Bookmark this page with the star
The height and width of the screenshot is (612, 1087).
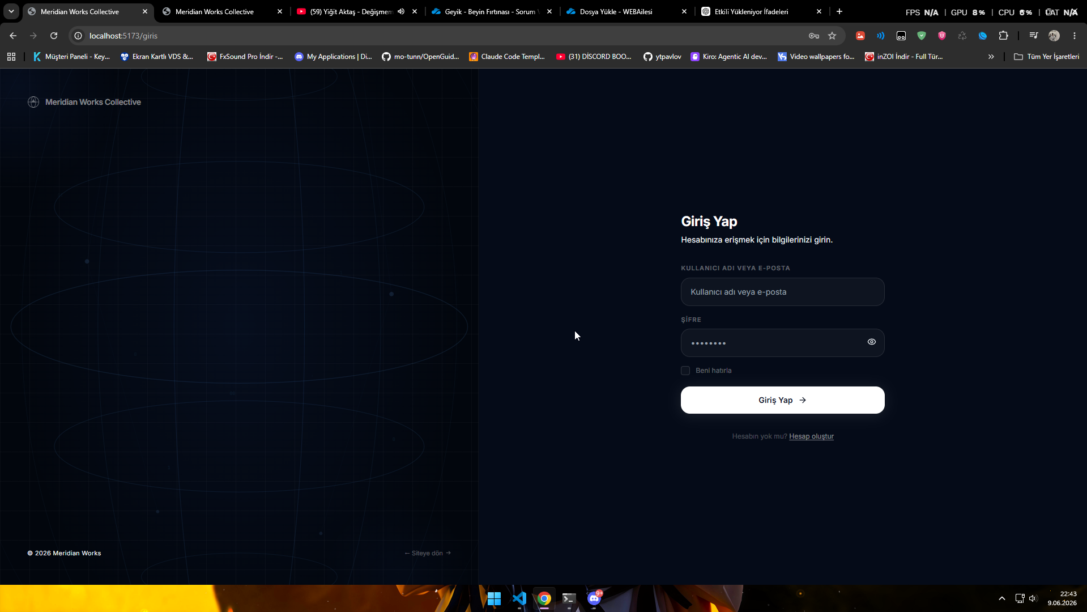tap(832, 36)
